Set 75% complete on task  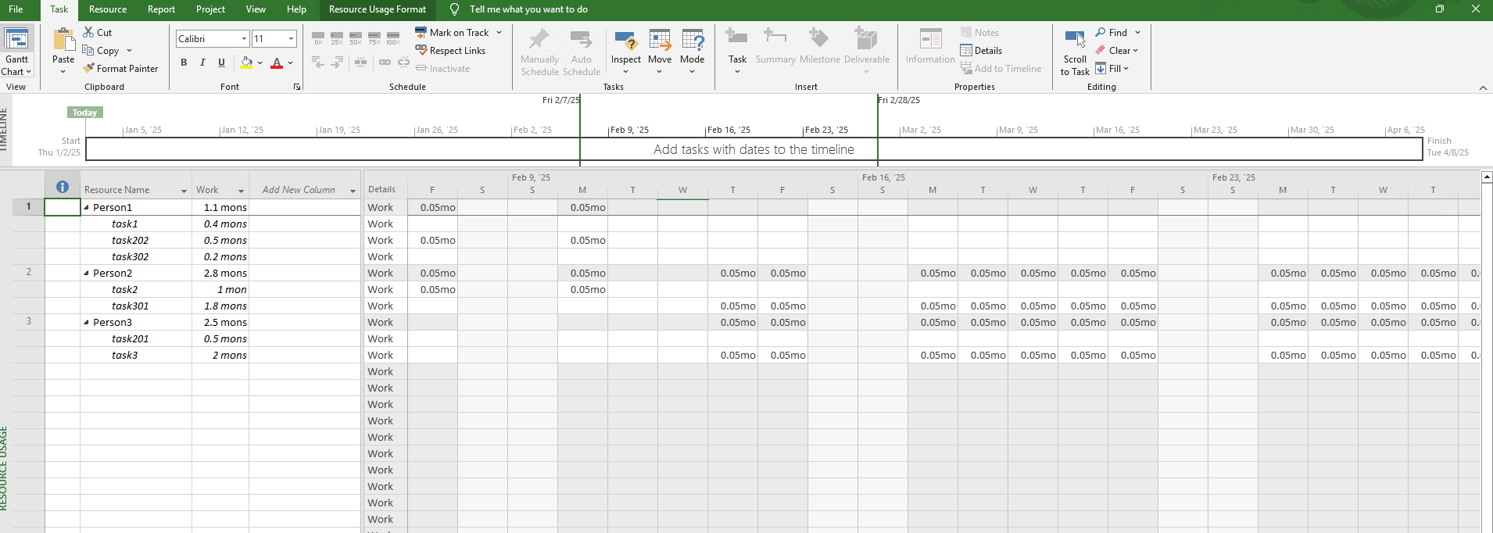tap(374, 38)
